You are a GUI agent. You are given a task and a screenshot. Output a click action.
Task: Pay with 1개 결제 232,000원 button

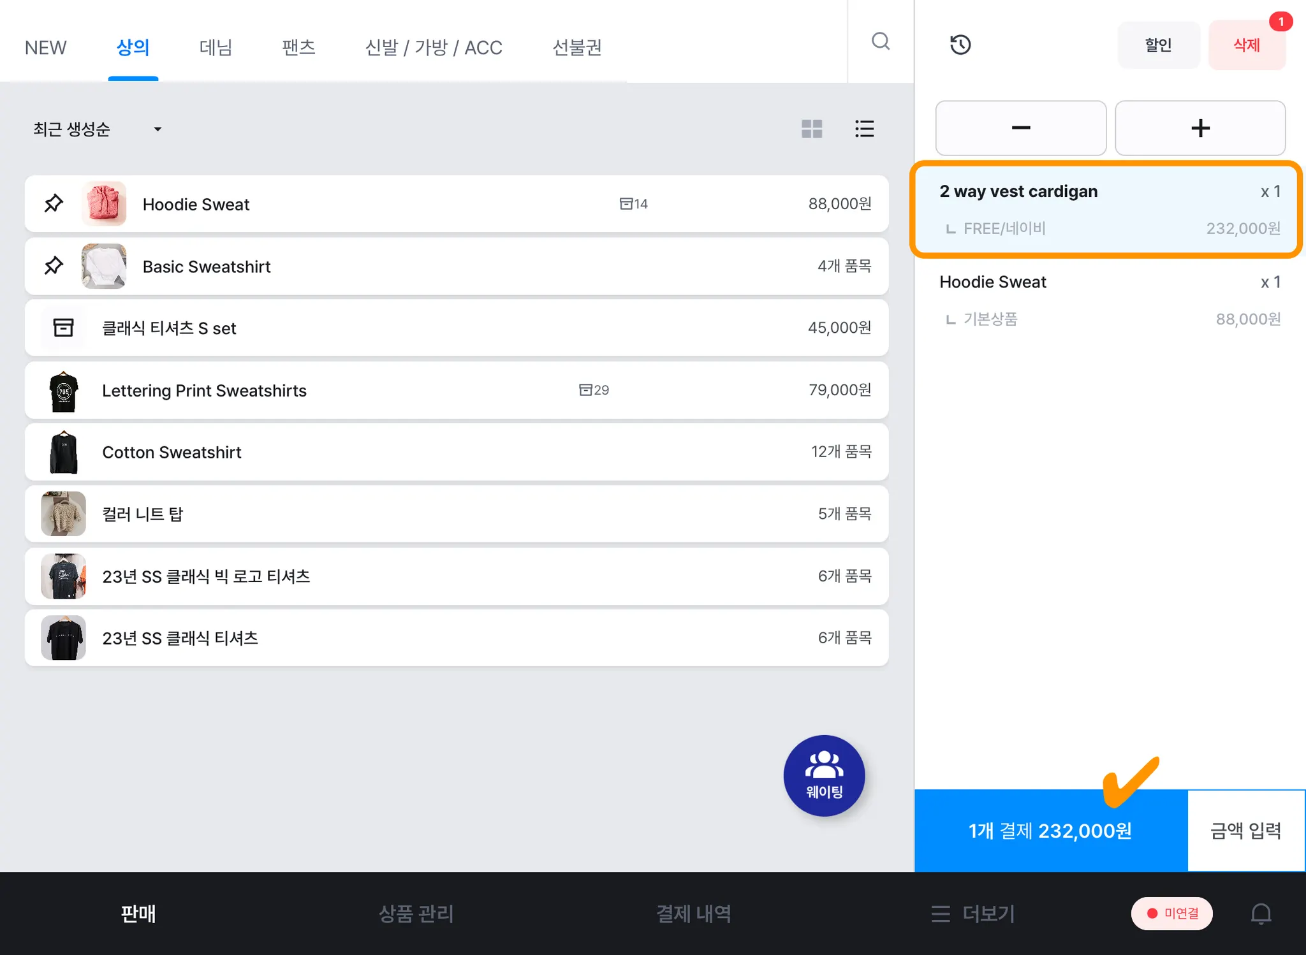(x=1050, y=831)
